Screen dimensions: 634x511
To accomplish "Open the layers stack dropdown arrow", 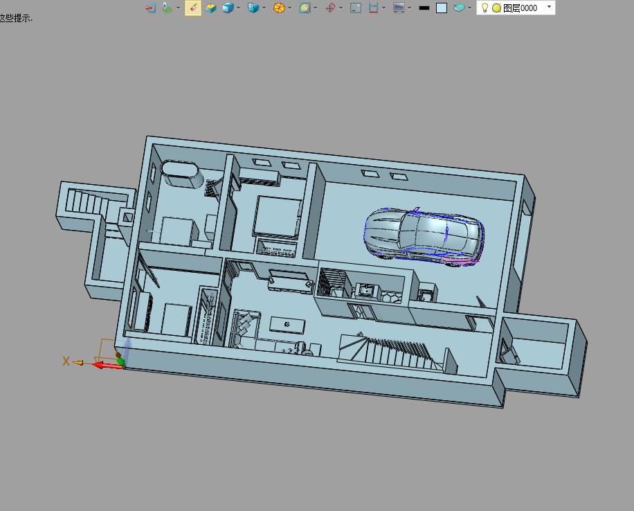I will [x=469, y=8].
